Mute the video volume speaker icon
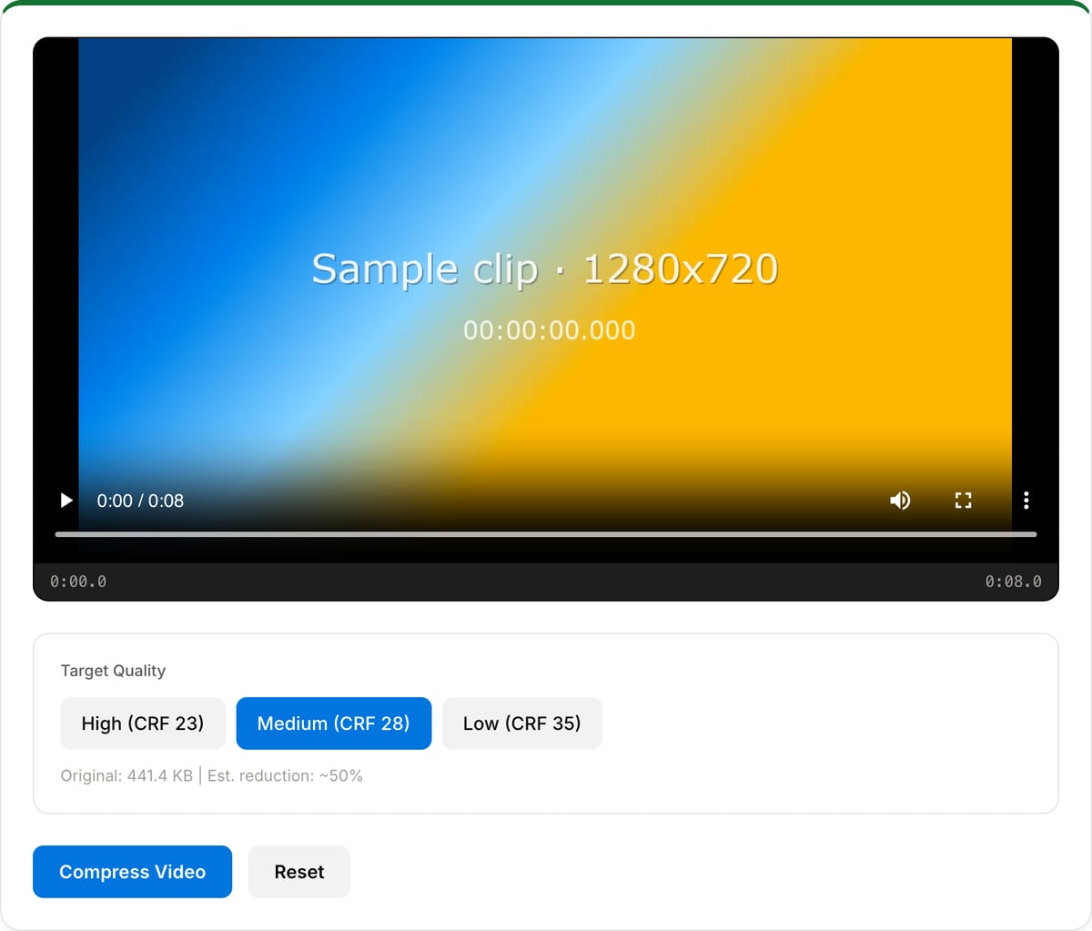 pos(900,501)
